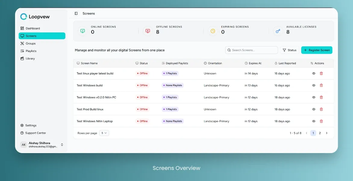Open Playlists from the sidebar

(x=42, y=51)
